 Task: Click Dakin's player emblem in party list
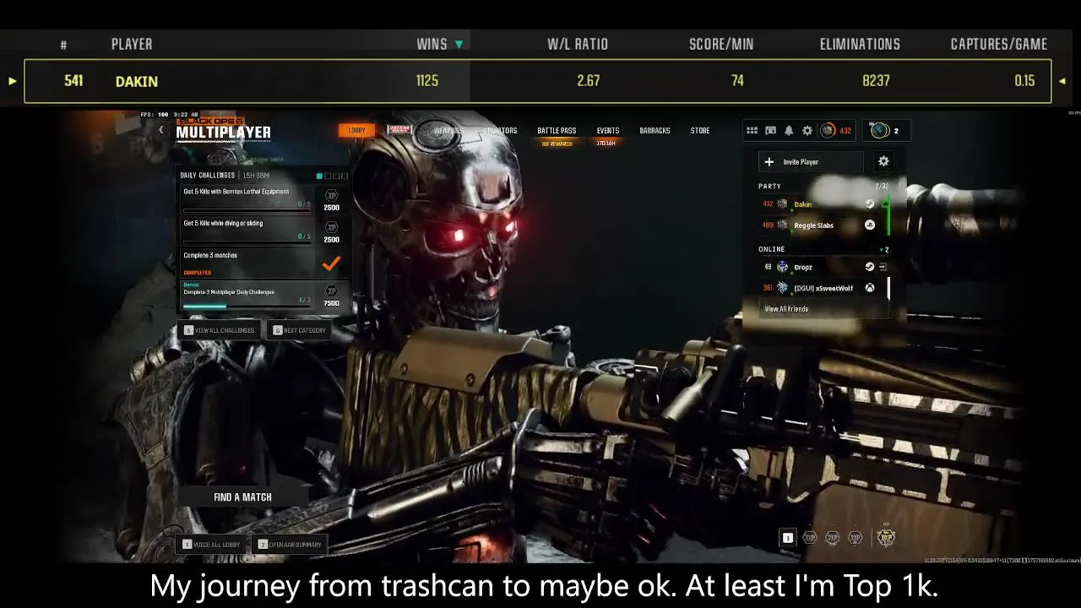tap(782, 204)
